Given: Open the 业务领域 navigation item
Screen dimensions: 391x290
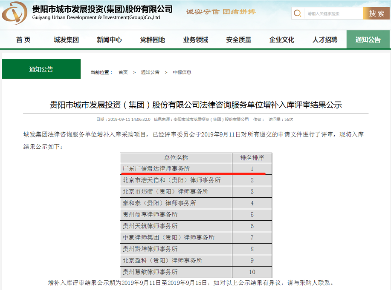Looking at the screenshot, I should pyautogui.click(x=195, y=40).
